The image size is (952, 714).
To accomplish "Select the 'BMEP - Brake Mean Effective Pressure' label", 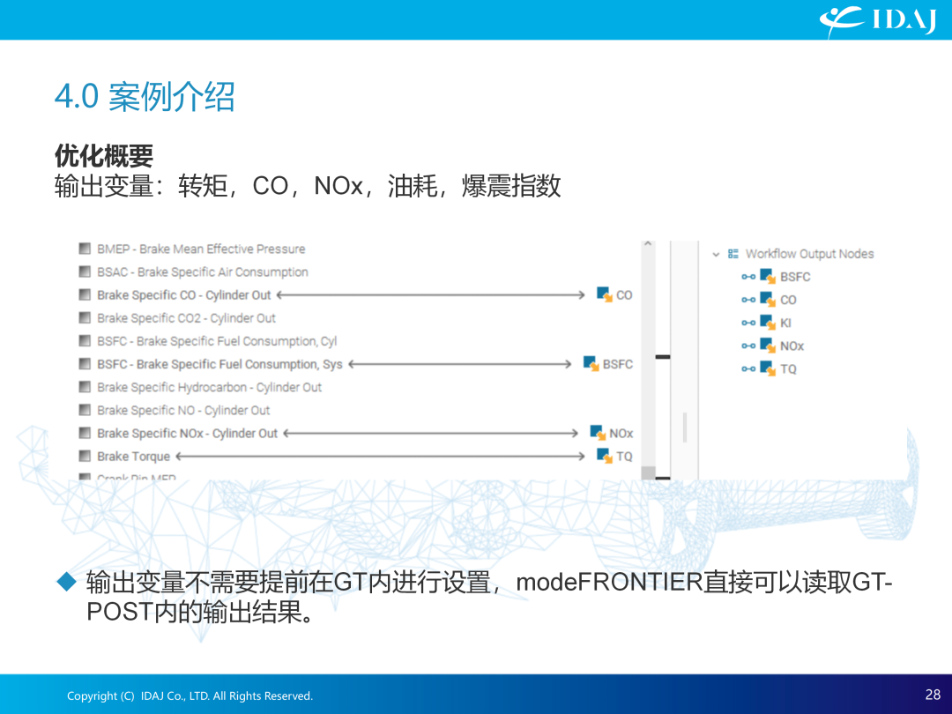I will tap(201, 249).
